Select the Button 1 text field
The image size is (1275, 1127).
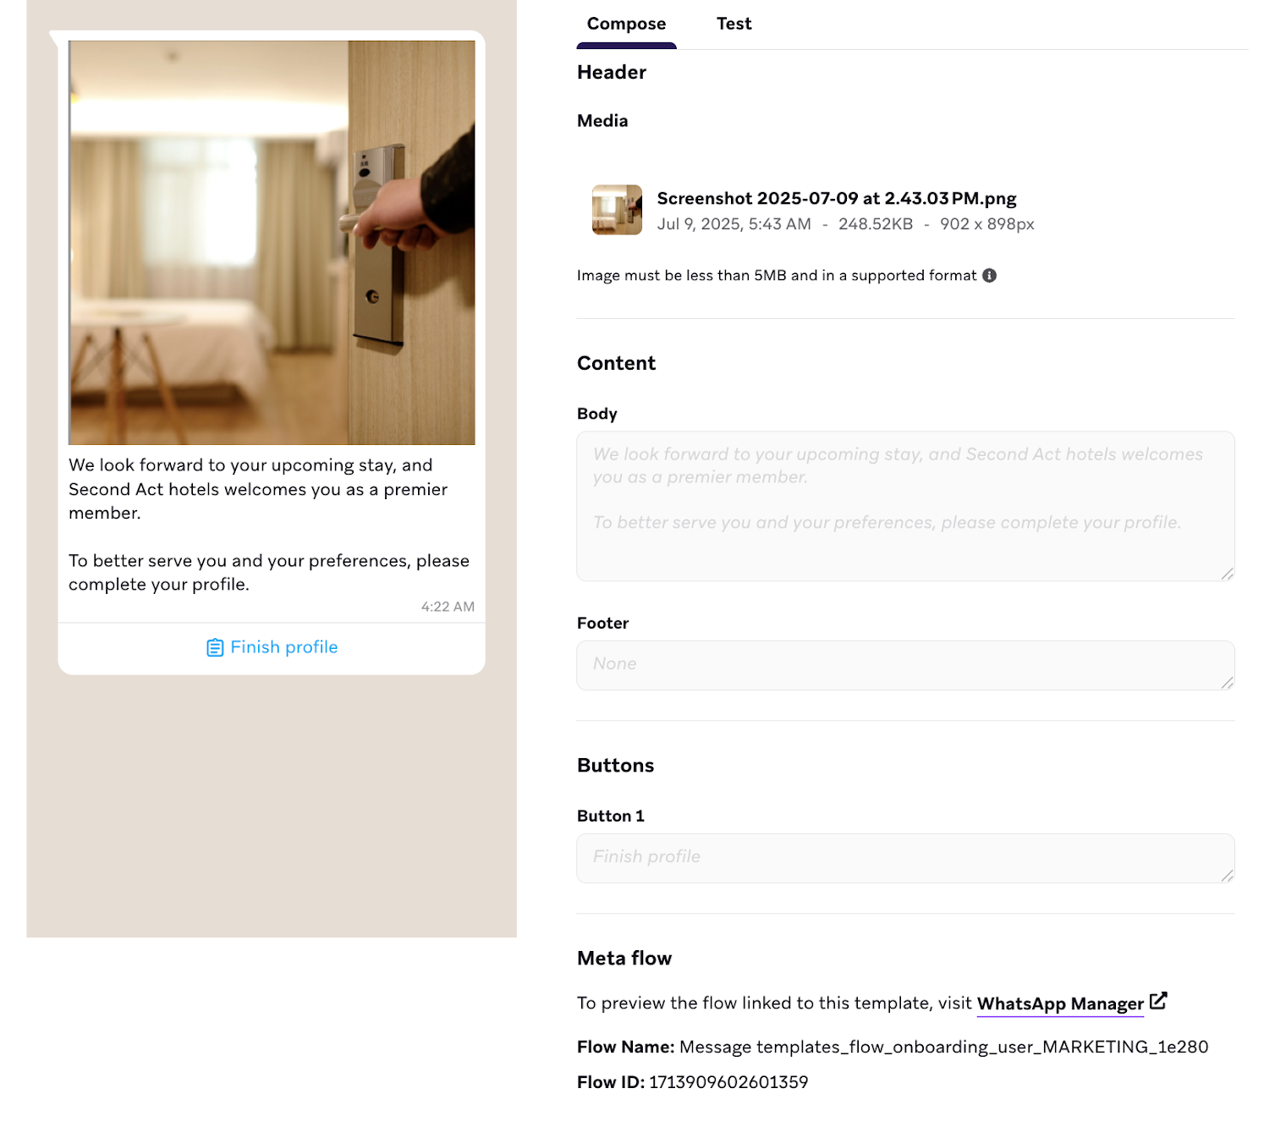pyautogui.click(x=904, y=858)
